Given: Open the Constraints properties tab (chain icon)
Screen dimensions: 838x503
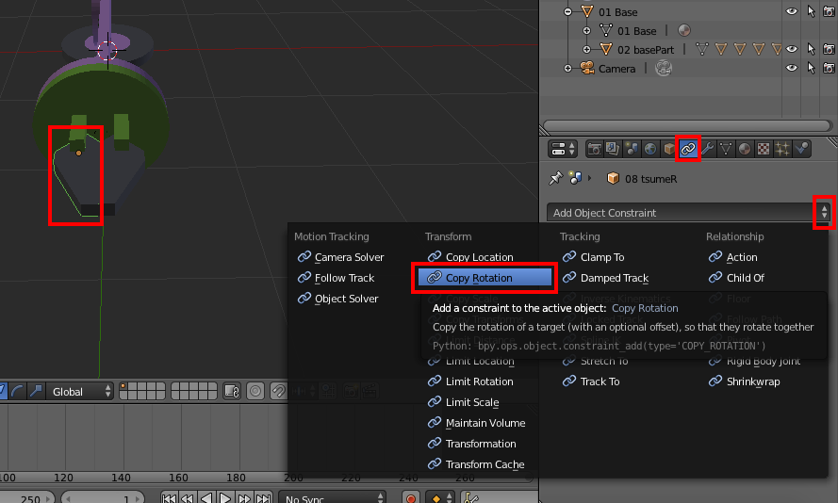Looking at the screenshot, I should (688, 149).
